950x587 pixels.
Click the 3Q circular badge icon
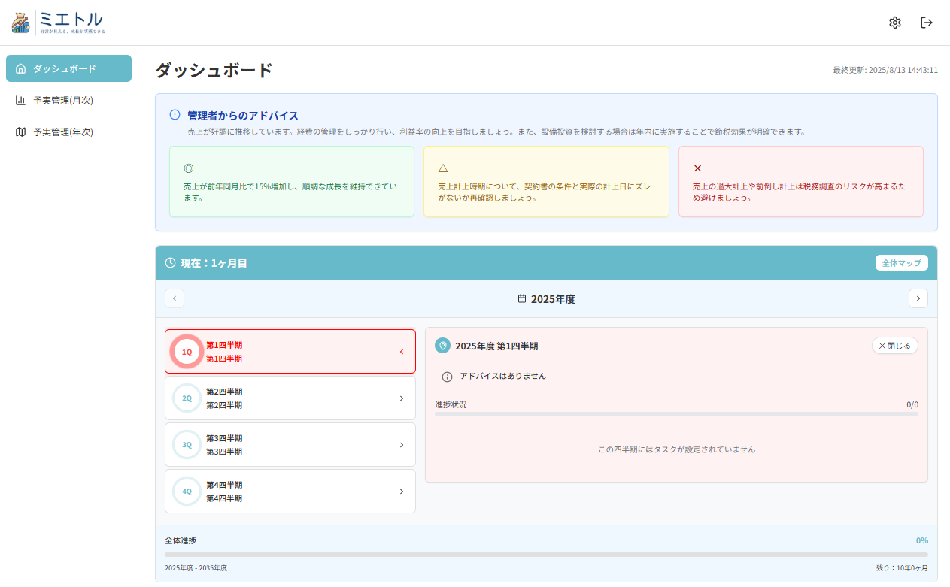187,445
